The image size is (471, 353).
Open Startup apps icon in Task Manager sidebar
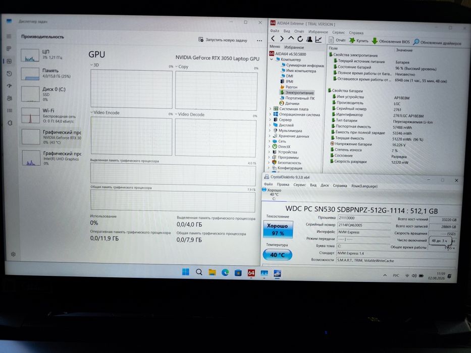[x=10, y=86]
